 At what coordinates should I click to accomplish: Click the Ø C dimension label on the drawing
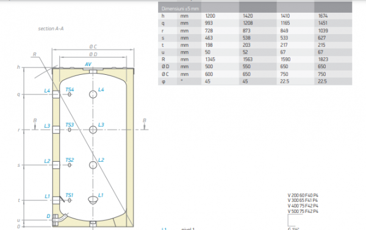tap(93, 47)
